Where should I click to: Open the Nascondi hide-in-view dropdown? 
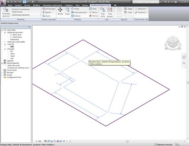click(x=141, y=9)
